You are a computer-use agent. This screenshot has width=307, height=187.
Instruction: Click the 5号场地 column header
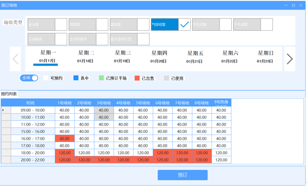coord(143,103)
